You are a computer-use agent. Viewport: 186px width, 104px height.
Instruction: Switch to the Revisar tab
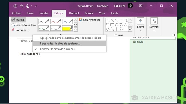click(x=89, y=13)
